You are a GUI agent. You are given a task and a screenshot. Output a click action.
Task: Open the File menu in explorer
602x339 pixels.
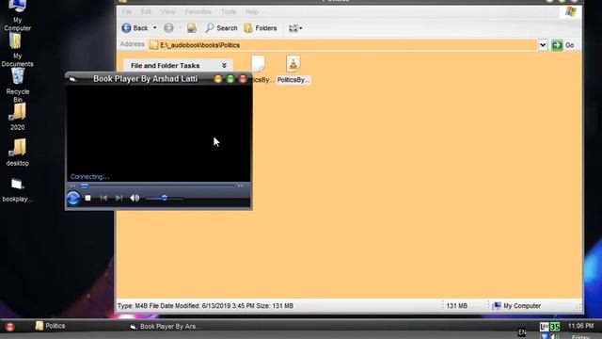click(x=127, y=12)
